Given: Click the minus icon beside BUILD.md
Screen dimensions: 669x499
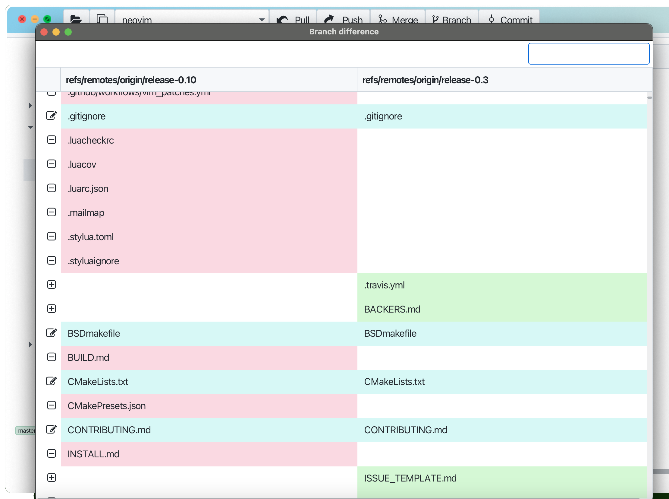Looking at the screenshot, I should pos(52,357).
